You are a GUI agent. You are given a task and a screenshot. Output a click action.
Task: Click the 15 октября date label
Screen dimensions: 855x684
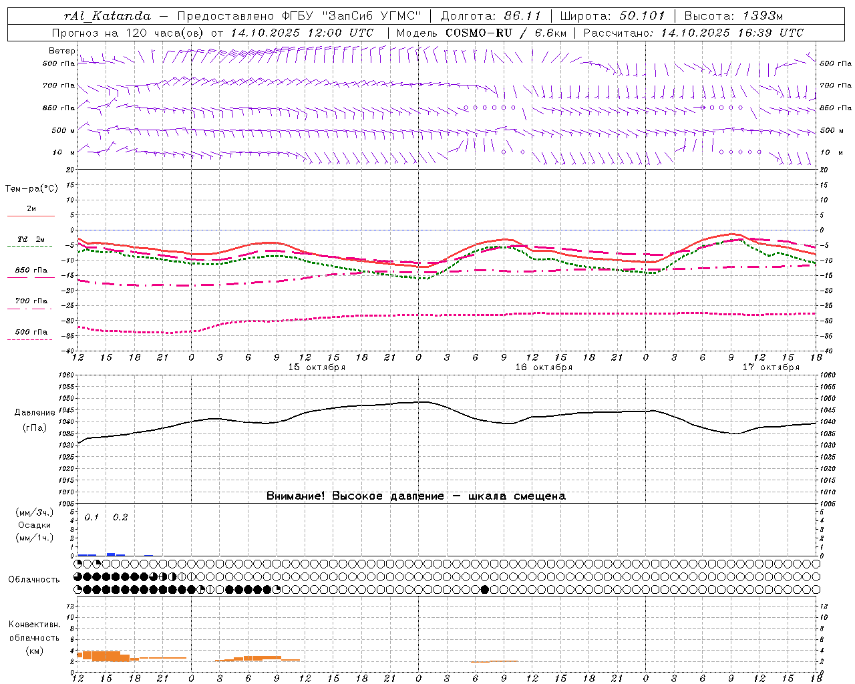(x=317, y=367)
